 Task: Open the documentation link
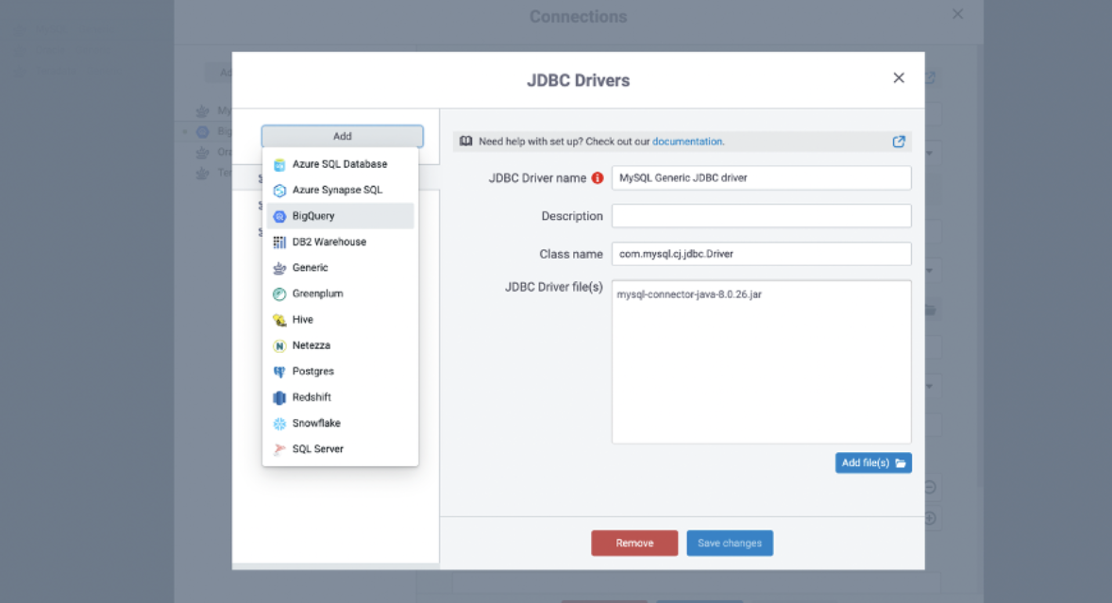pos(687,142)
